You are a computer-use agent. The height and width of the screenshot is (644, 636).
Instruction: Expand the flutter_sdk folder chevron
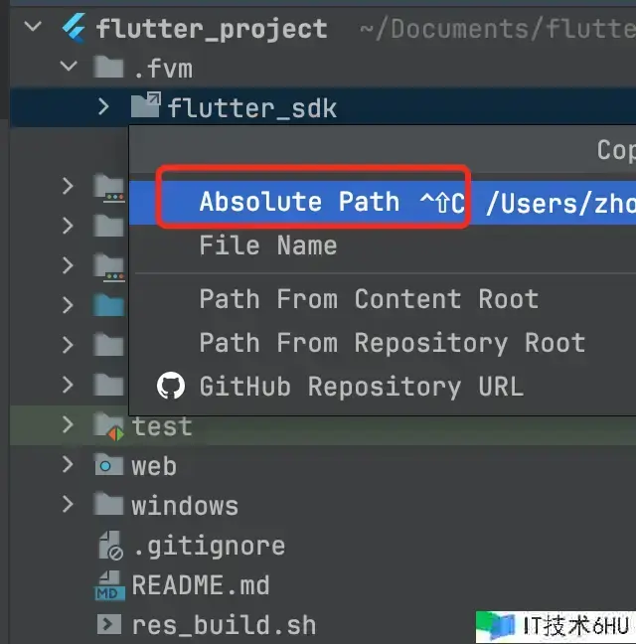(104, 106)
